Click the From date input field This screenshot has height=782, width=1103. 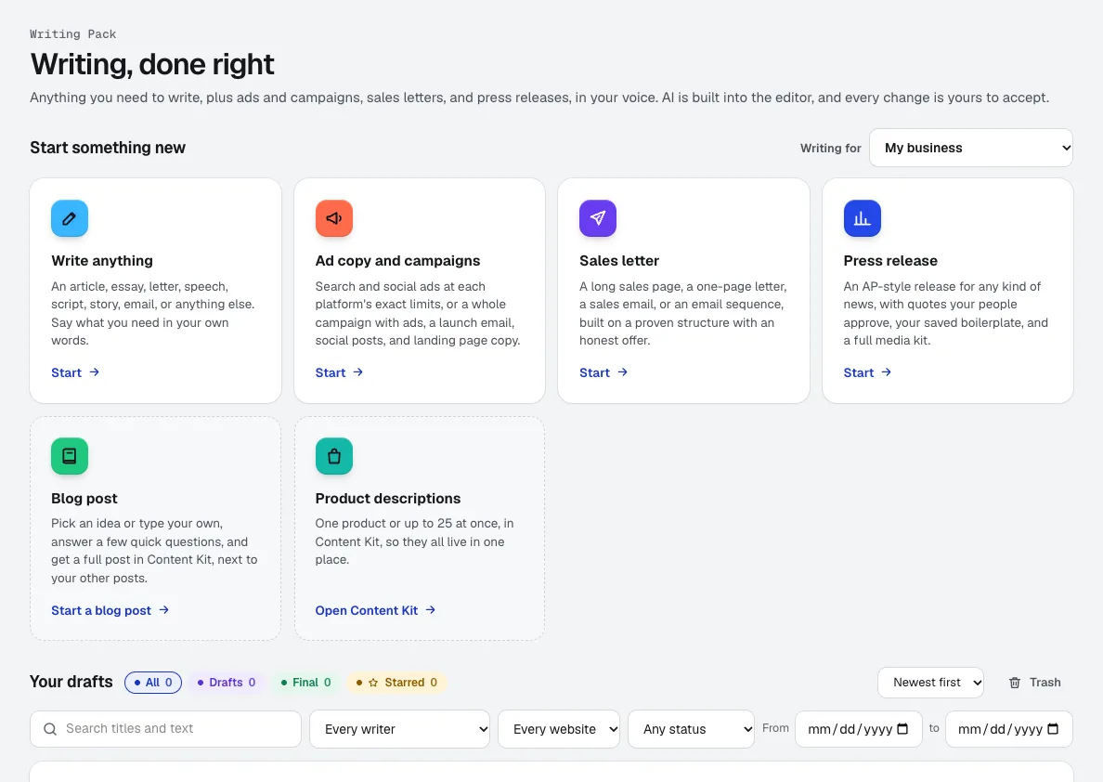858,729
